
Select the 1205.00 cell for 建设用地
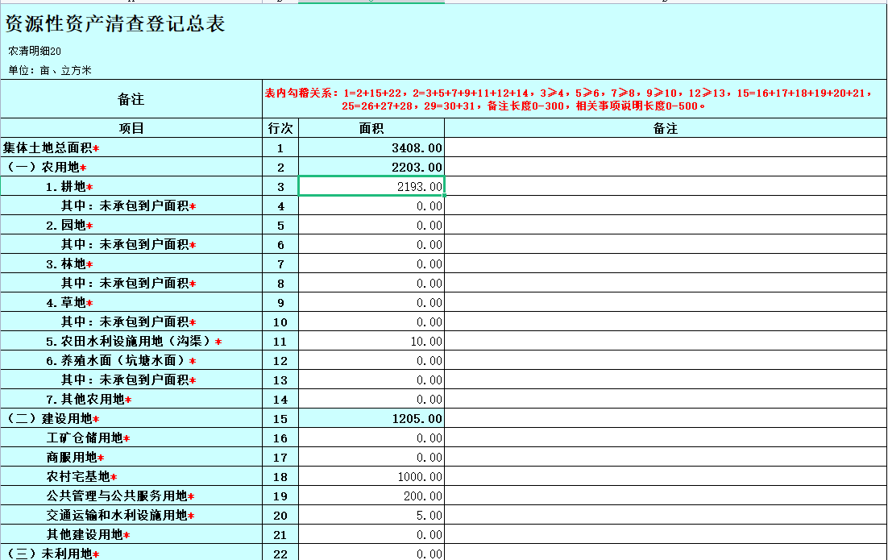tap(371, 418)
